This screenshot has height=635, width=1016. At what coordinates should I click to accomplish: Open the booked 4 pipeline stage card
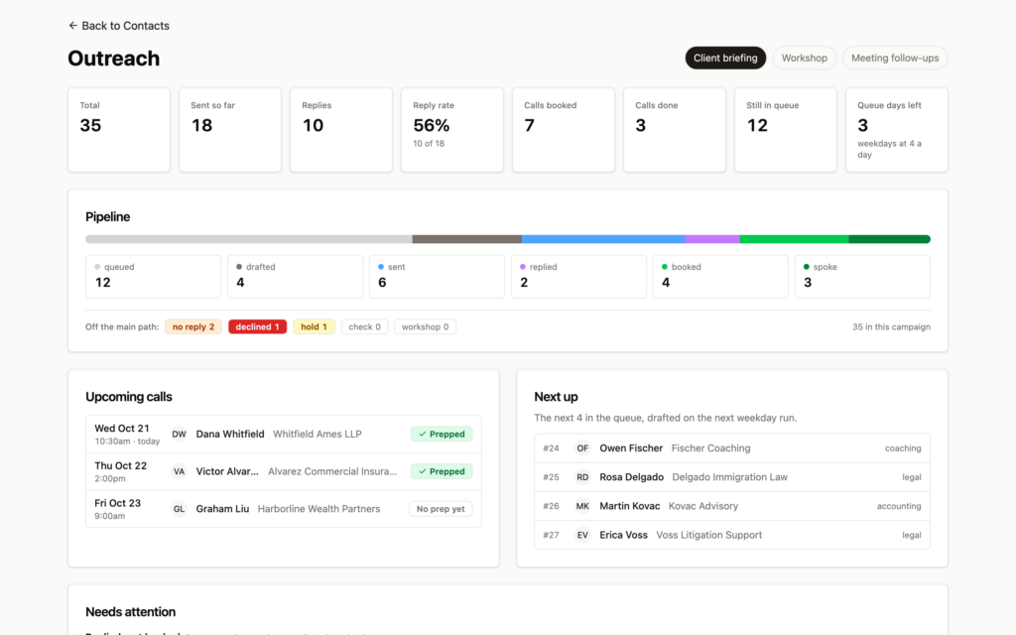click(720, 277)
